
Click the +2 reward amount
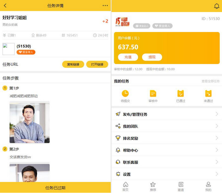[x=105, y=21]
